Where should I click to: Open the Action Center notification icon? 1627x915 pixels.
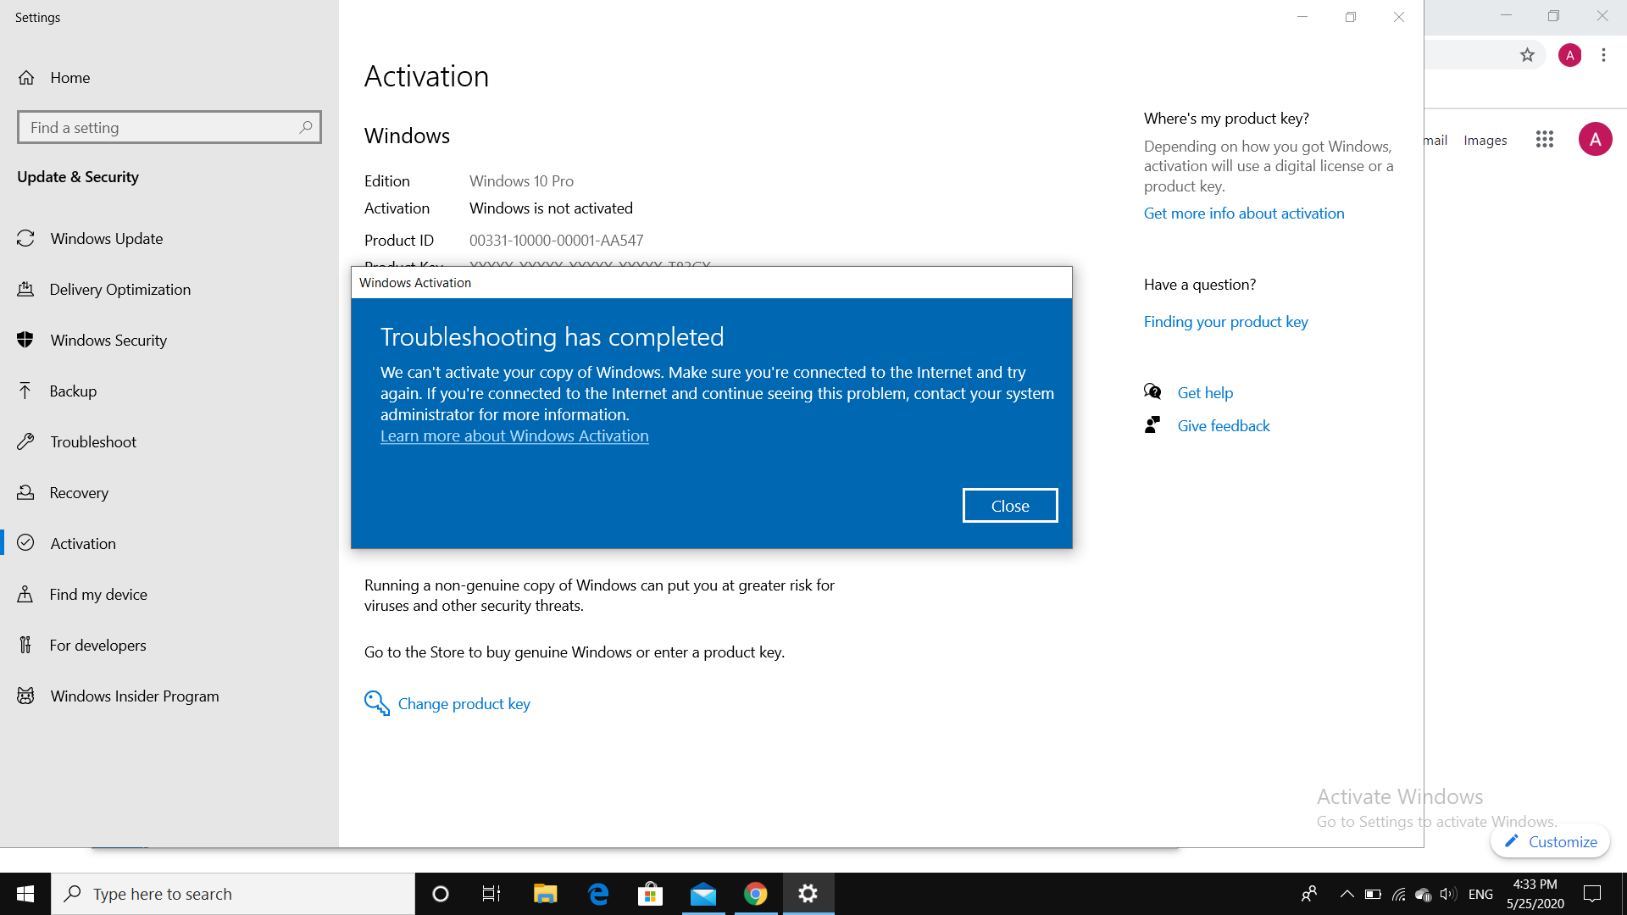(x=1592, y=894)
